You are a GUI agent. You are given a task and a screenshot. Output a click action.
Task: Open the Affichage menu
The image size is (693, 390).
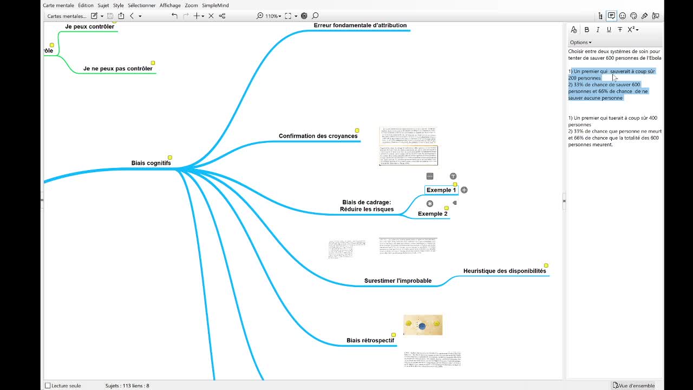170,5
